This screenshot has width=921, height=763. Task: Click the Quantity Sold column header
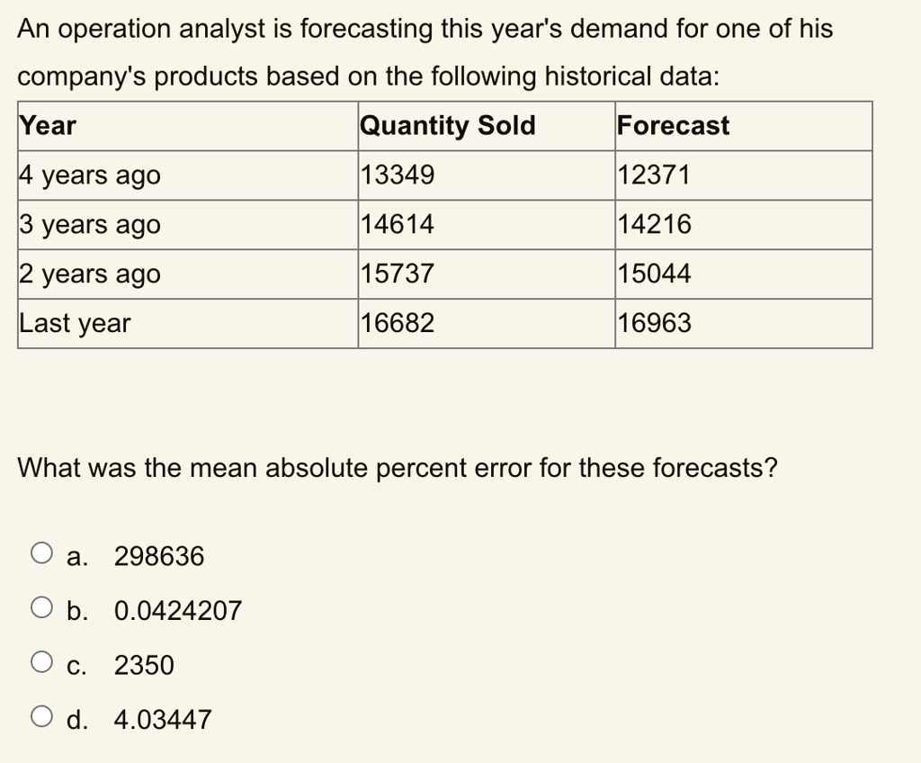448,126
